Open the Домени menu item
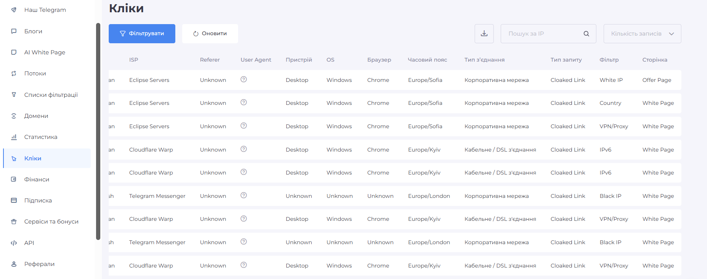This screenshot has width=707, height=279. click(x=36, y=116)
